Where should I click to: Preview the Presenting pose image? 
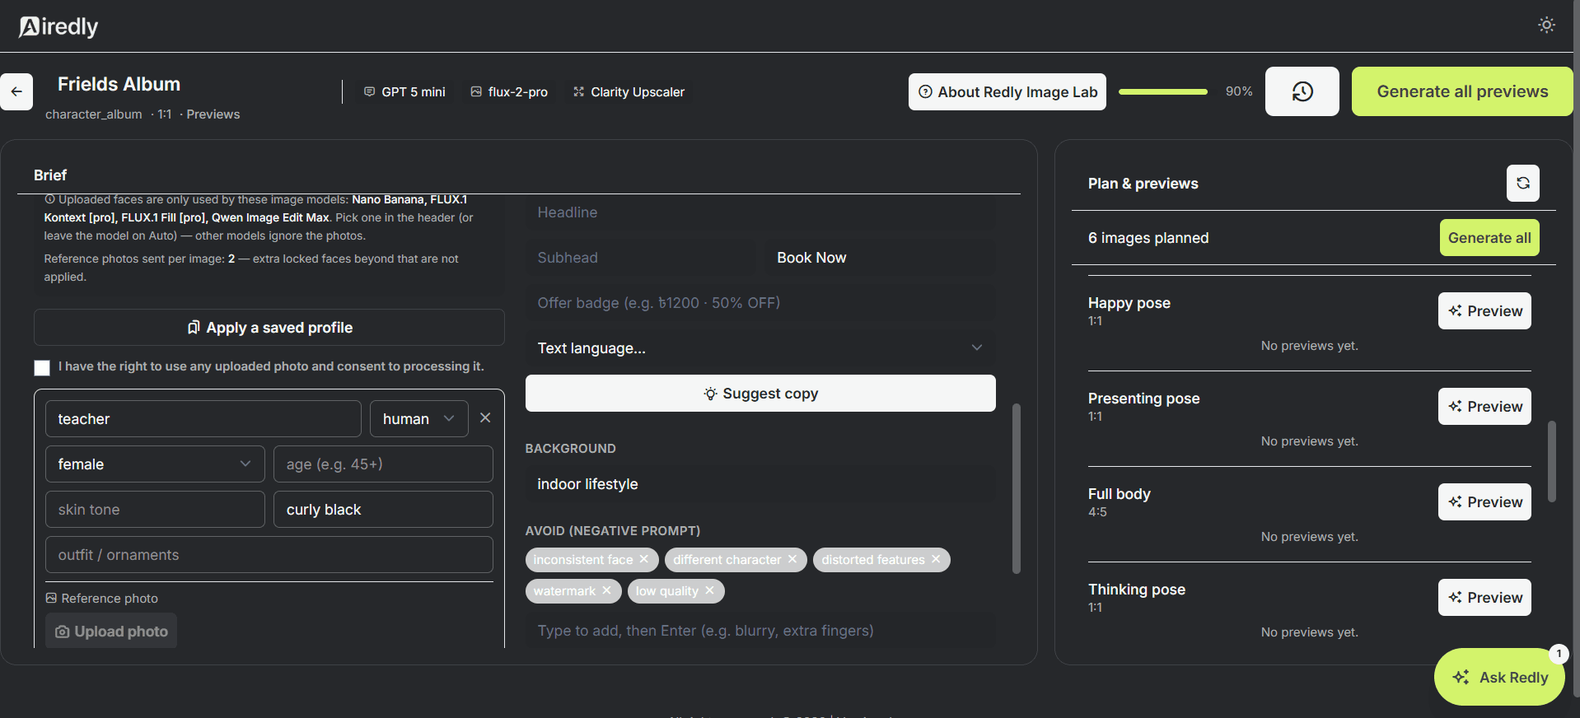tap(1484, 406)
